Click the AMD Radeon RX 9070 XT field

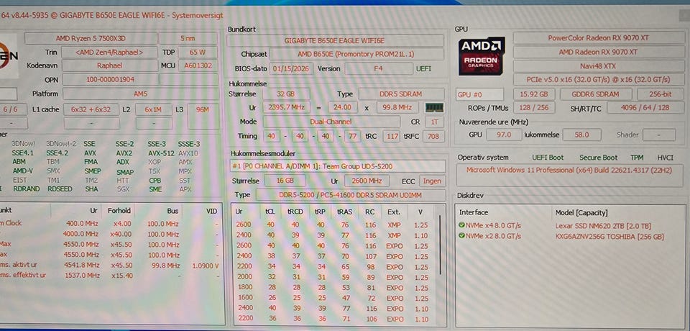[x=598, y=52]
